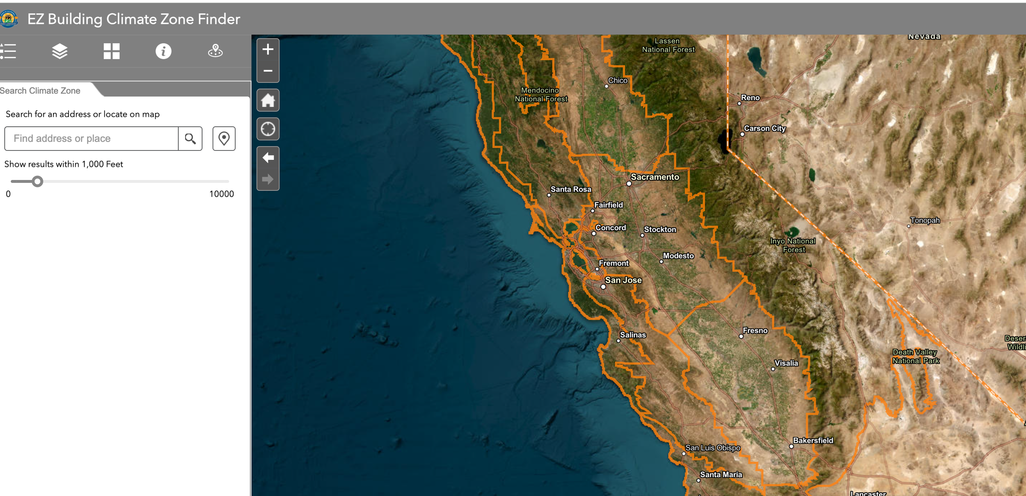This screenshot has height=496, width=1026.
Task: Zoom in using the plus button
Action: 268,49
